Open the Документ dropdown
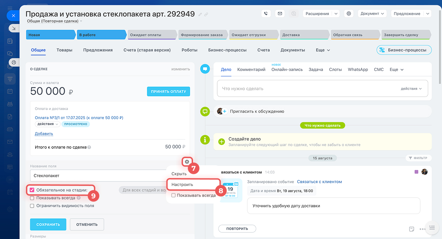The image size is (442, 239). click(372, 14)
